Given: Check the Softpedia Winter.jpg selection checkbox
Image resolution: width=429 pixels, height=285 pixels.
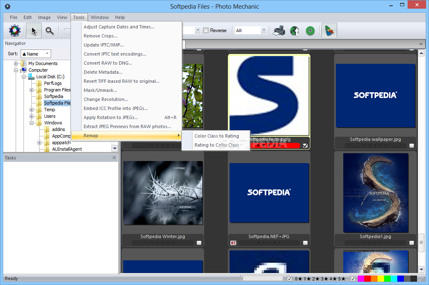Looking at the screenshot, I should click(199, 243).
